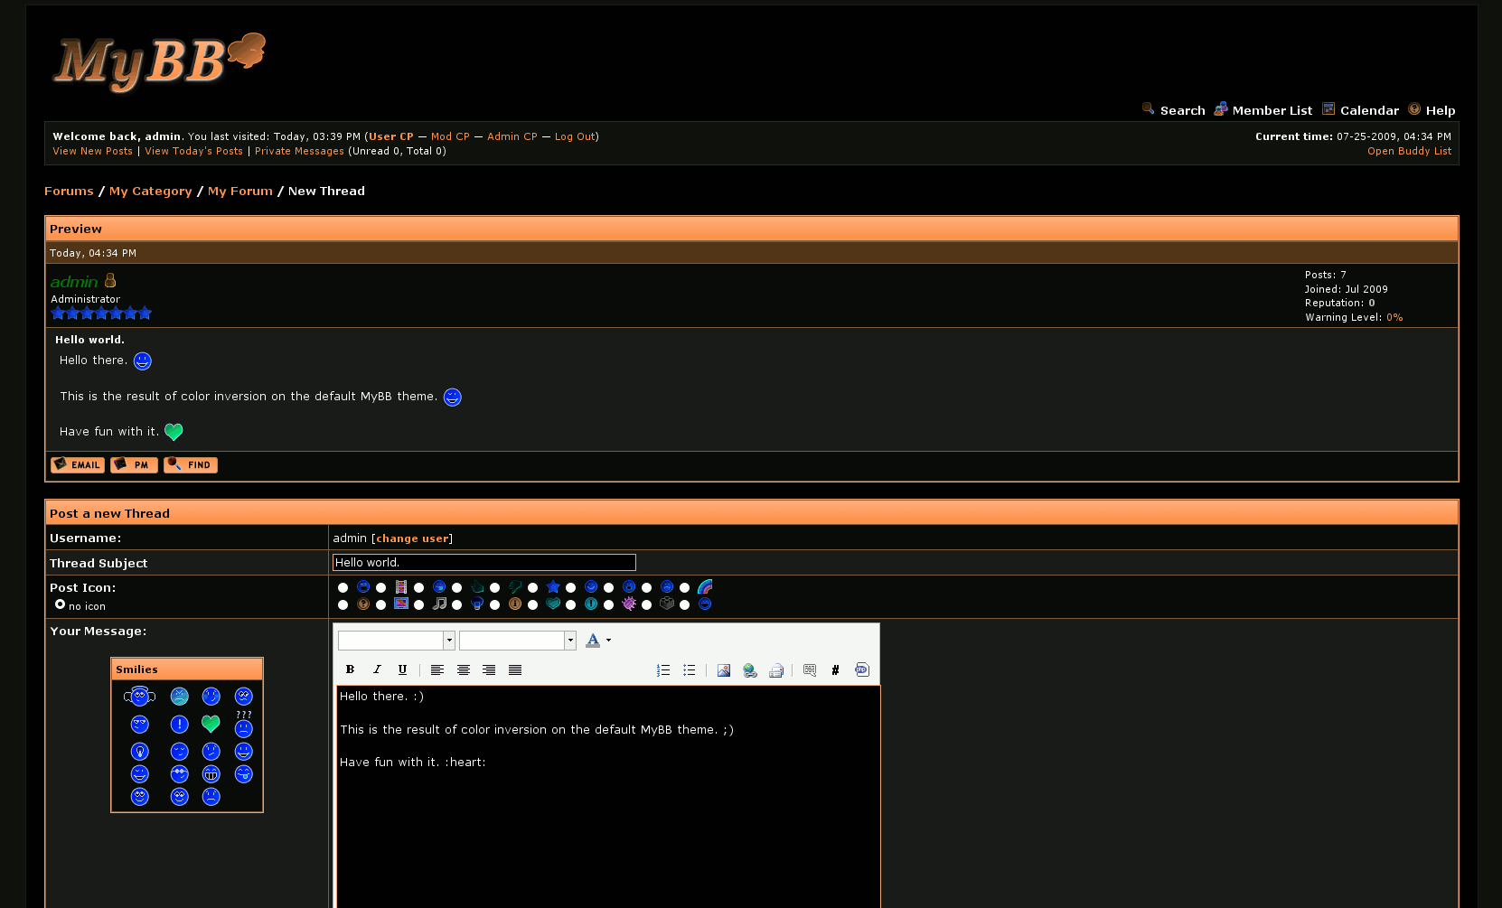Click the FIND button in the preview
The image size is (1502, 908).
pyautogui.click(x=191, y=465)
